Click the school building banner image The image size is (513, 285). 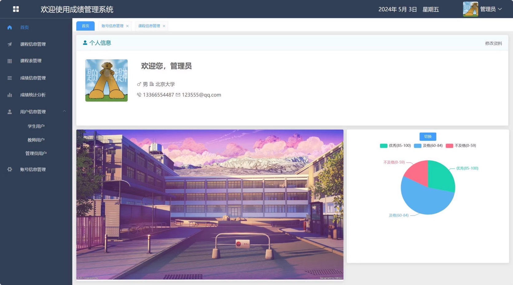210,205
